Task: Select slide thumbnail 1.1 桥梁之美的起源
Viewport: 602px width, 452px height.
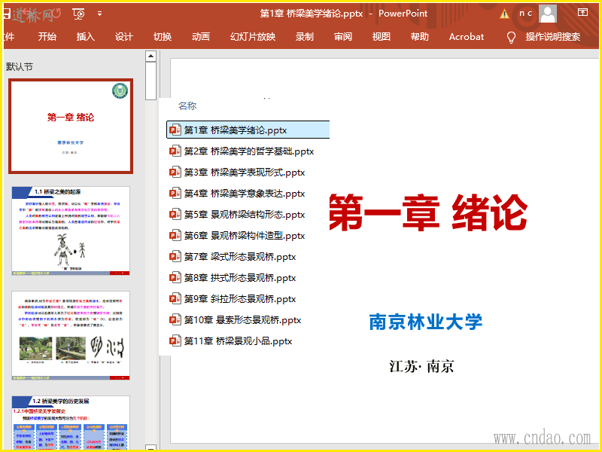Action: point(71,231)
